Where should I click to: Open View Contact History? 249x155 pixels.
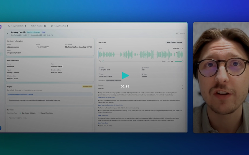pyautogui.click(x=174, y=42)
